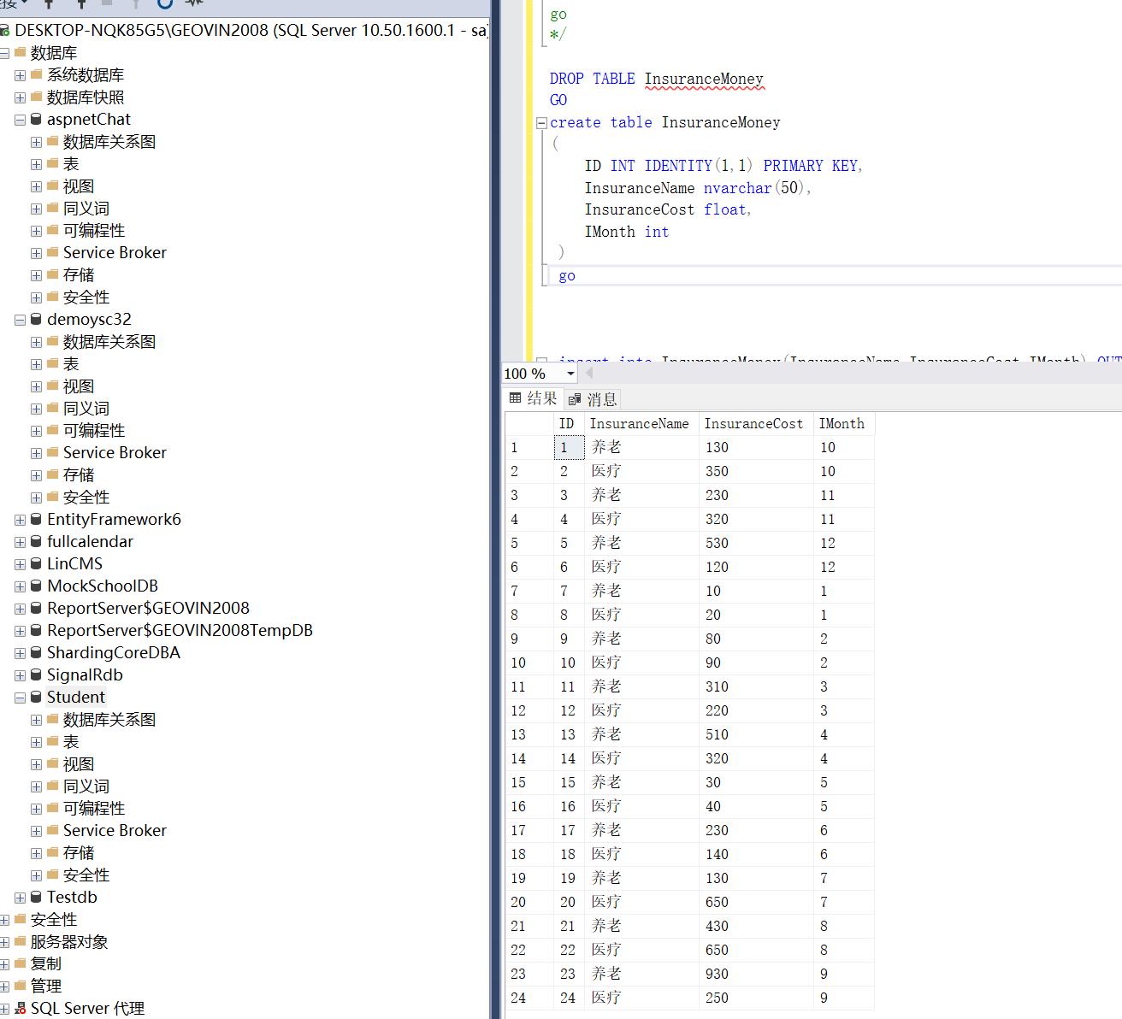Expand the Testdb database node
Screen dimensions: 1122x1019
(x=20, y=897)
